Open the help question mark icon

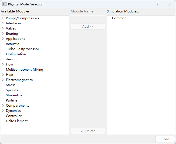point(157,4)
